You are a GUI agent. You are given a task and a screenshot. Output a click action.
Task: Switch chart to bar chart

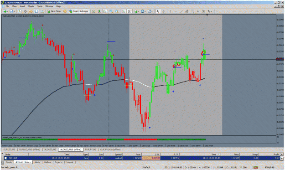pyautogui.click(x=93, y=11)
